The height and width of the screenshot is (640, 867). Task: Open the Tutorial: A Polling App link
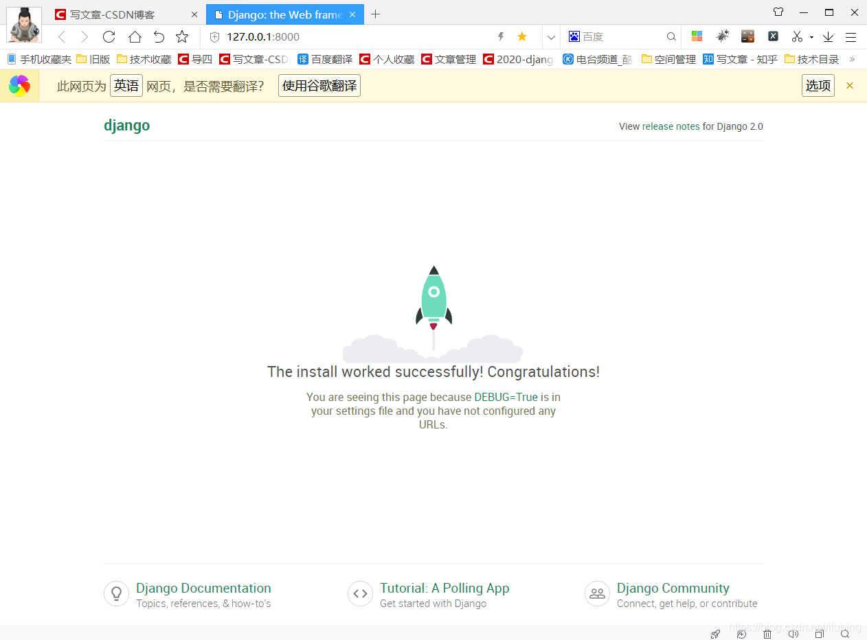(x=444, y=588)
